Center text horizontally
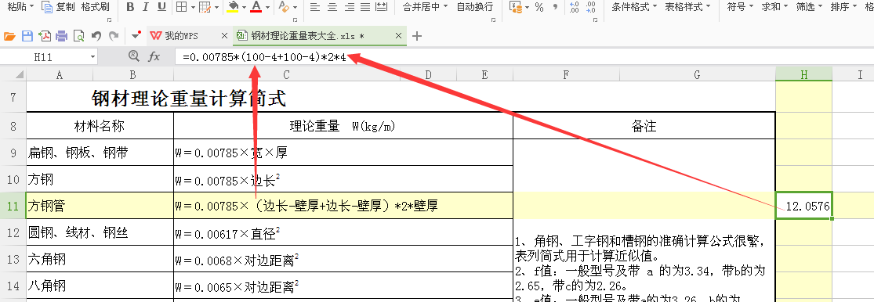 click(x=332, y=7)
